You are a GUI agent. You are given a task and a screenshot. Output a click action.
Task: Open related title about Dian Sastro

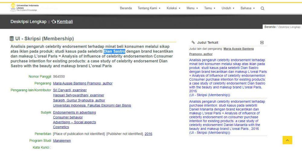(228, 77)
